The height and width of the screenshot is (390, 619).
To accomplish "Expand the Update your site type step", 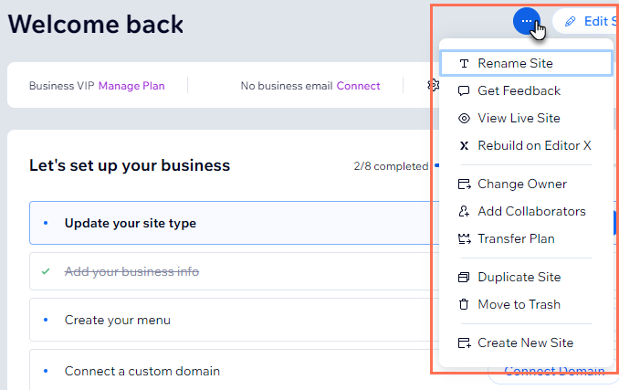I will (x=235, y=223).
